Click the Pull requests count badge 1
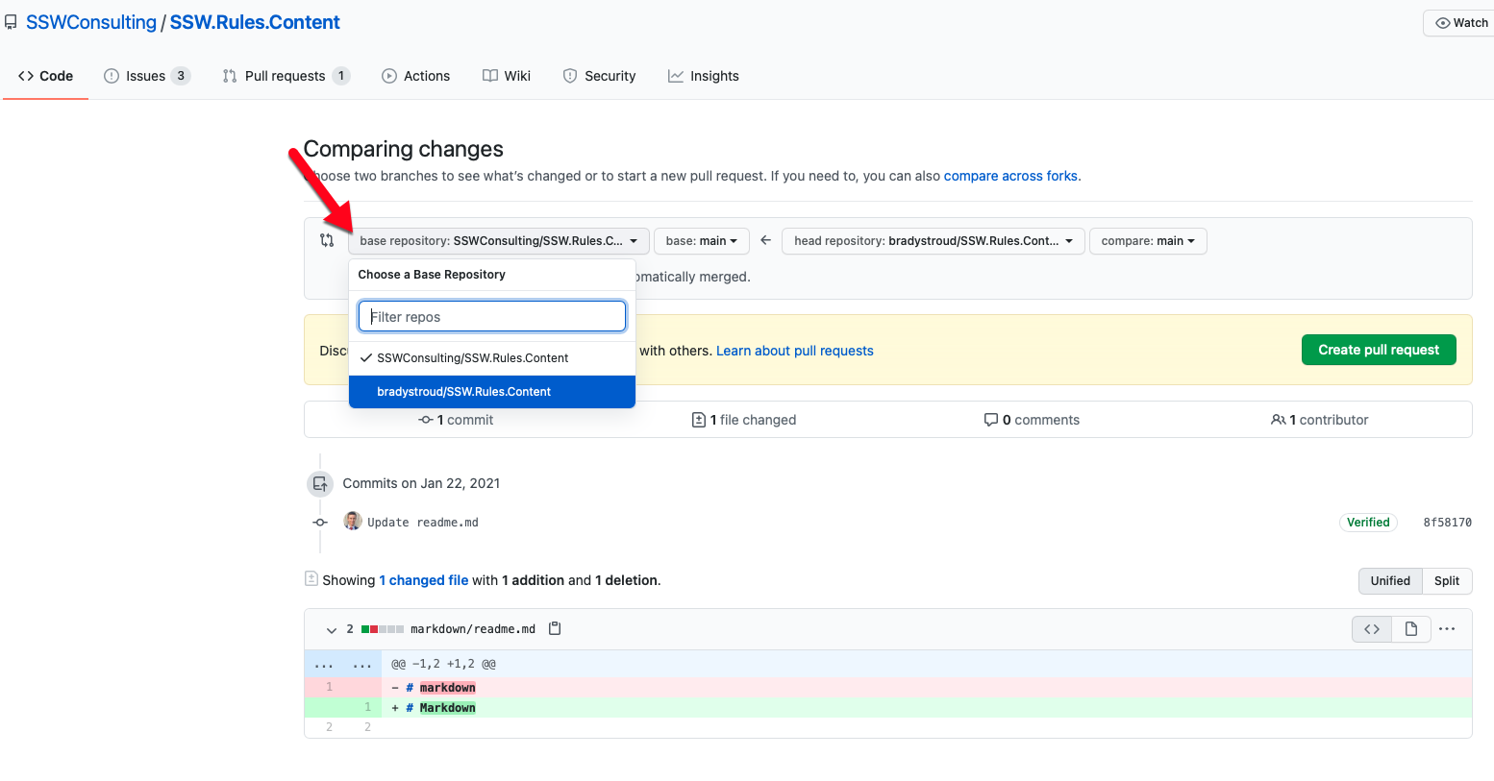 341,76
